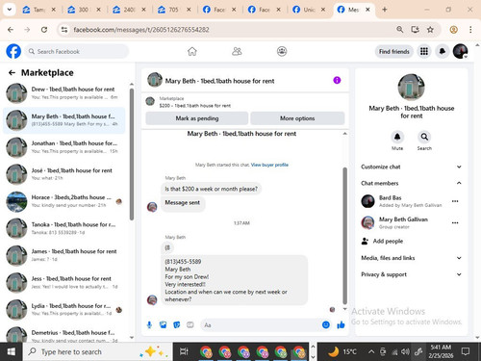481x361 pixels.
Task: Open Jonathan conversation in list
Action: (x=64, y=147)
